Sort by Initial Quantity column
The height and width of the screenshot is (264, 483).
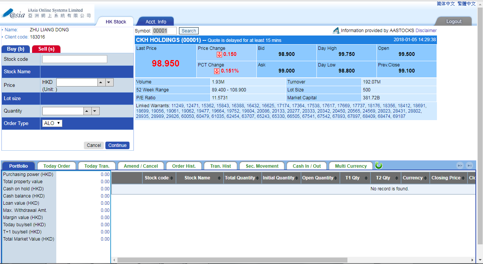(x=281, y=178)
